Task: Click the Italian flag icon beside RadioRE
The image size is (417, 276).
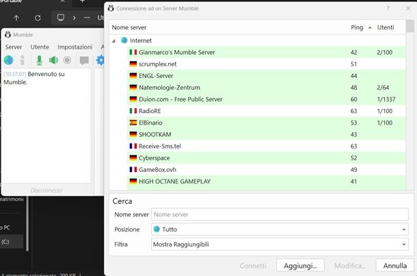Action: coord(133,111)
